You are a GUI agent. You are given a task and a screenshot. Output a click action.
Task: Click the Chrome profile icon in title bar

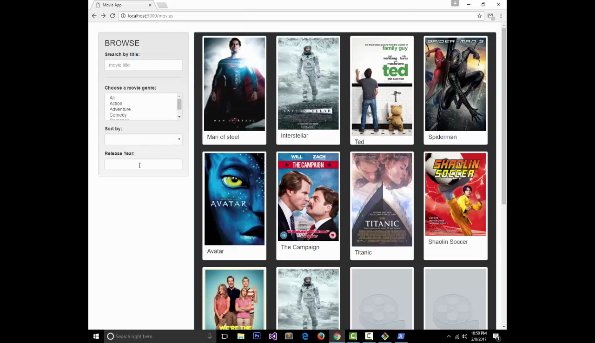(455, 3)
